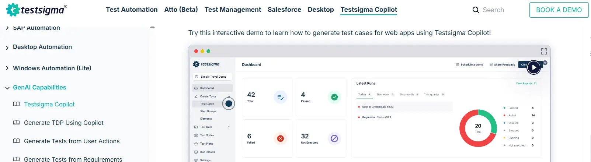Click the Settings gear icon
The height and width of the screenshot is (162, 591).
[x=196, y=160]
